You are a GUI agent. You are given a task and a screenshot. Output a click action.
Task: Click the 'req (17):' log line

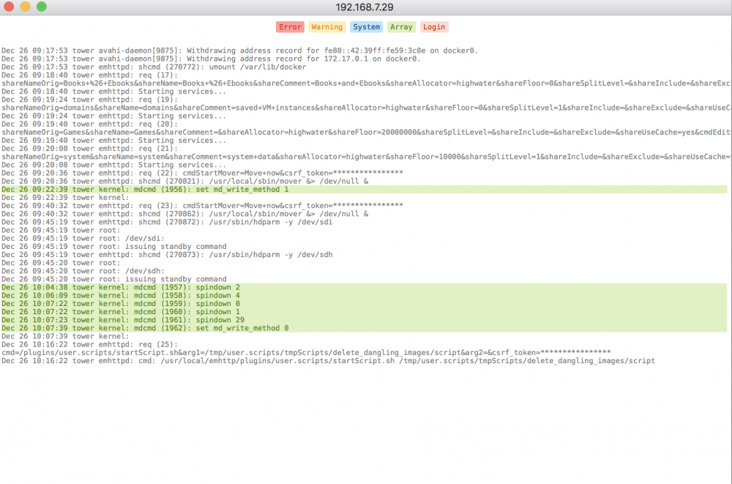coord(89,75)
